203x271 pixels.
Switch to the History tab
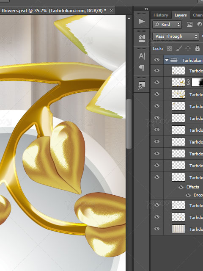pyautogui.click(x=161, y=15)
